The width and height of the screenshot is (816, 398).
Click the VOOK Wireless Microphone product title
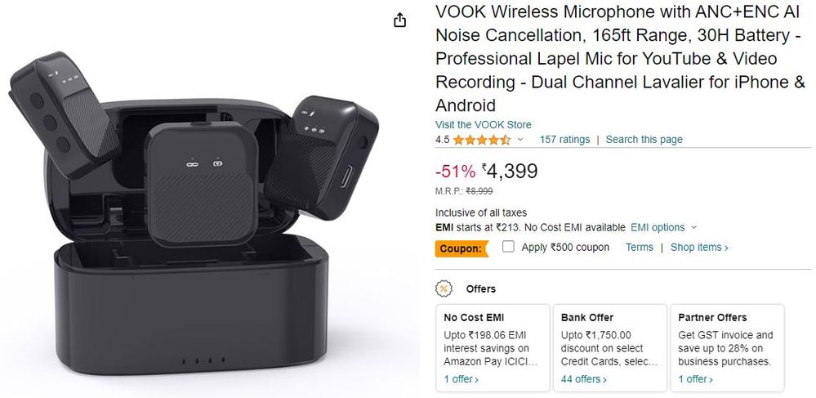(620, 59)
